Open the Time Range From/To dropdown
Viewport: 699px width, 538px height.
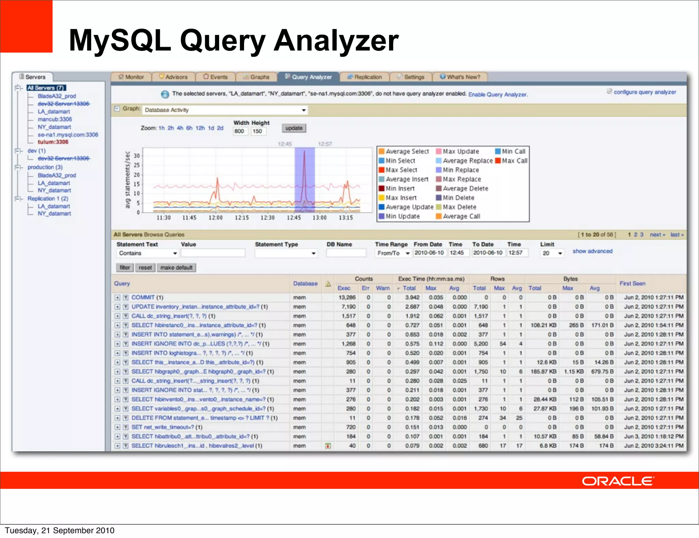click(x=393, y=253)
